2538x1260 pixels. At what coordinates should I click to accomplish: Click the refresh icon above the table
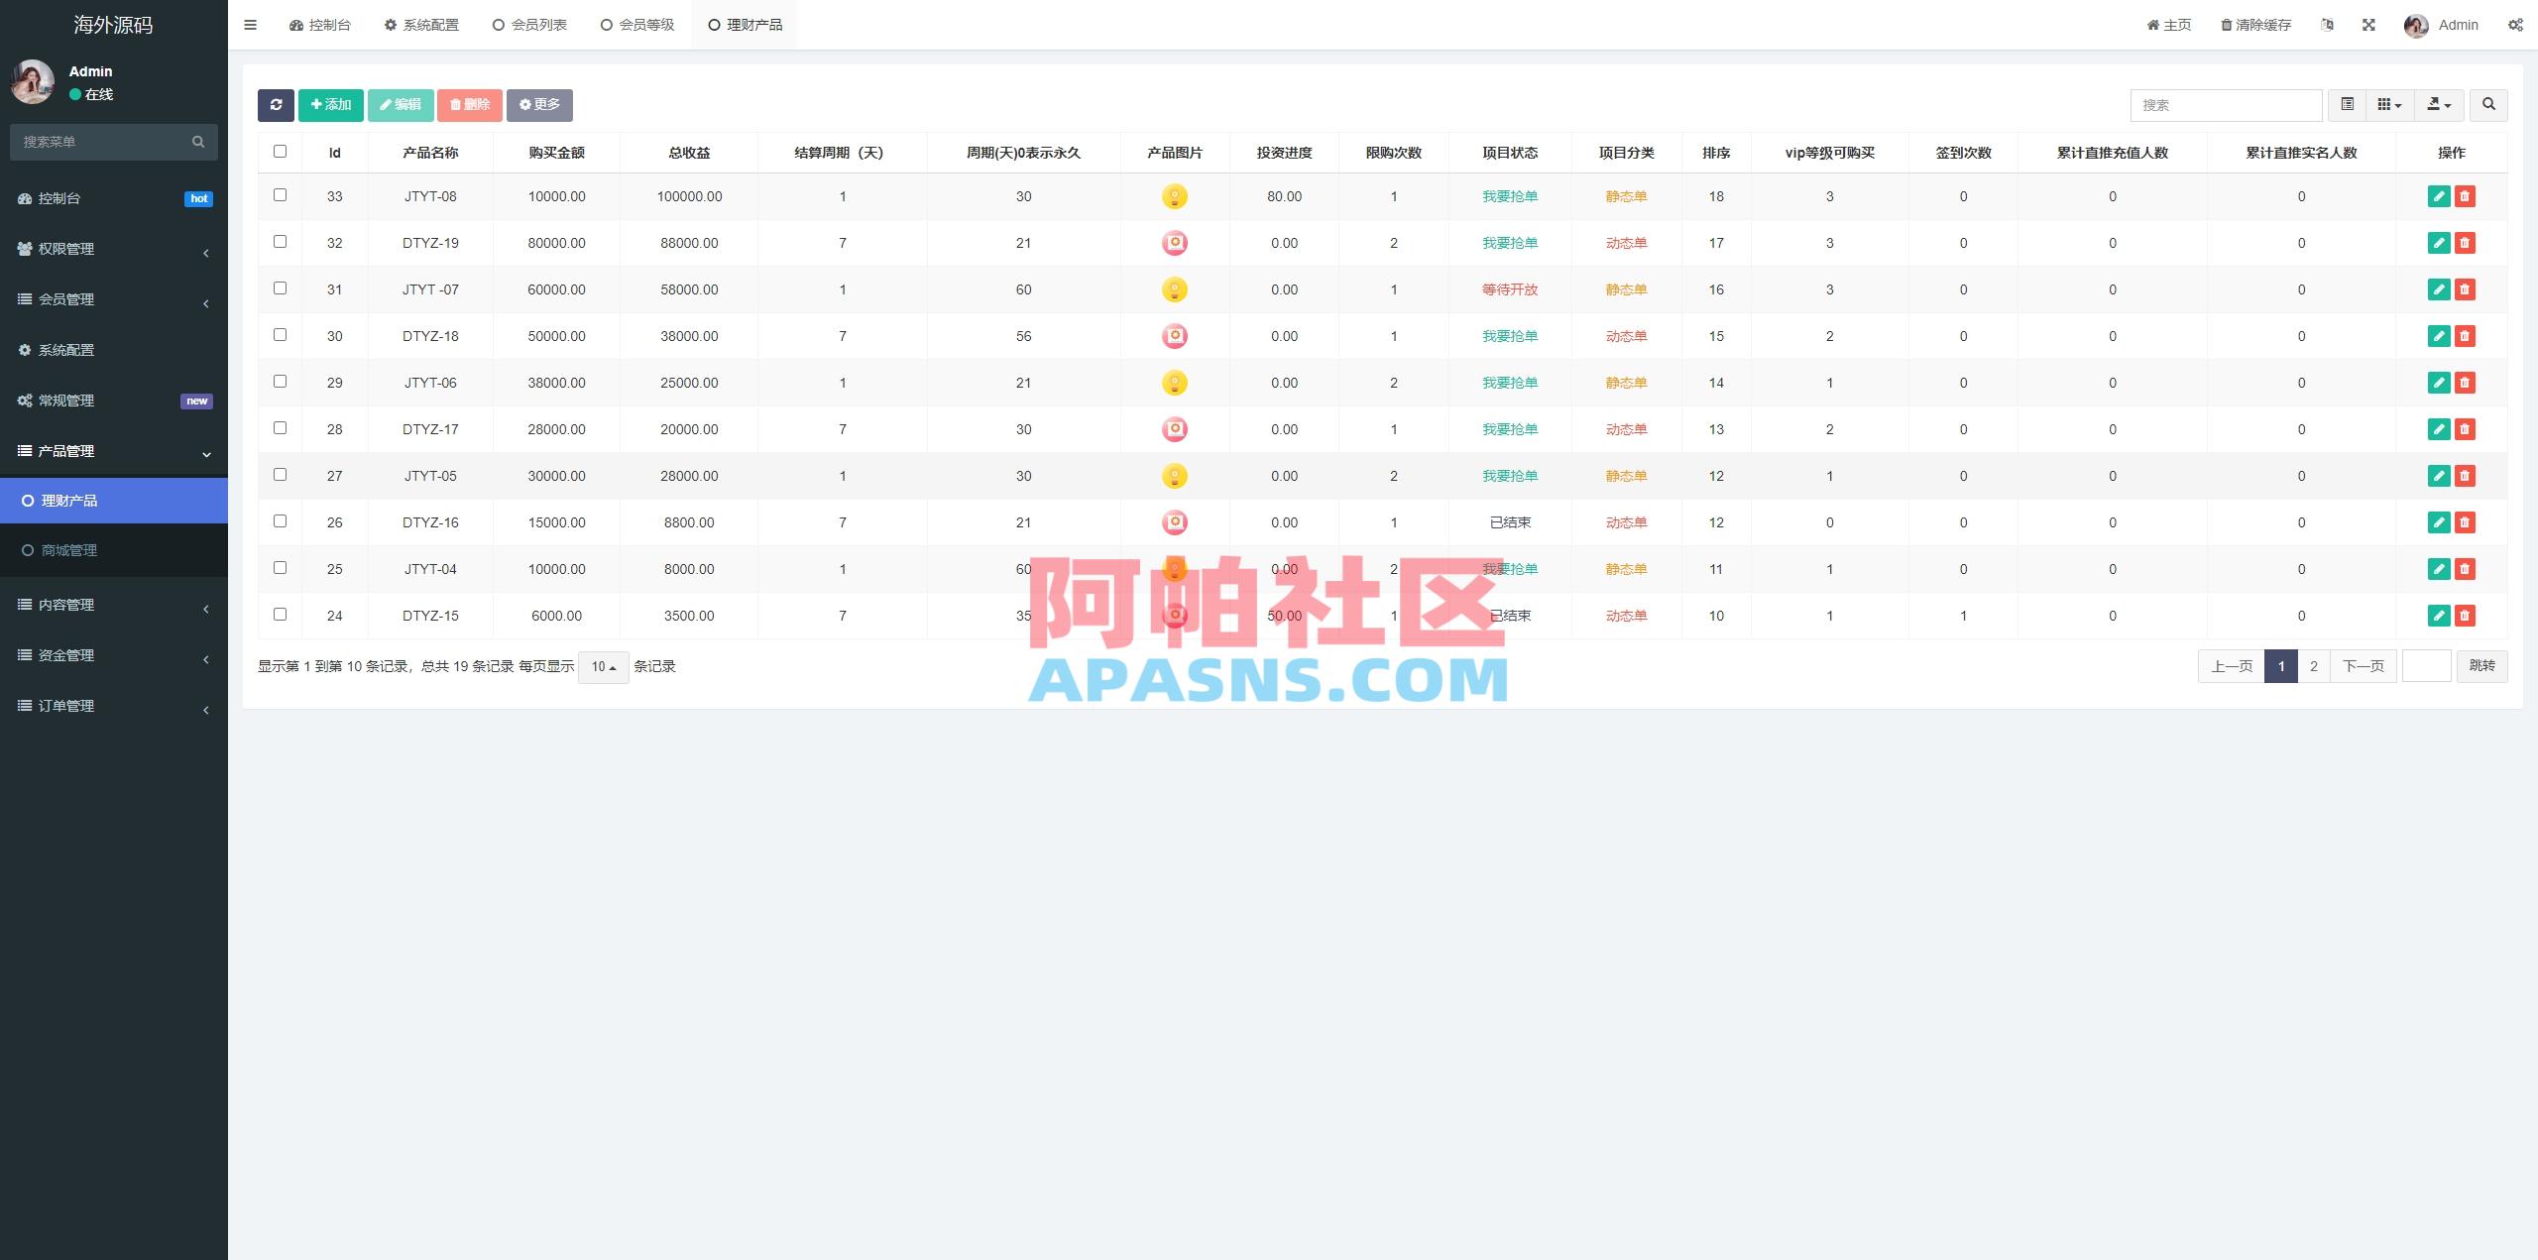(x=276, y=105)
